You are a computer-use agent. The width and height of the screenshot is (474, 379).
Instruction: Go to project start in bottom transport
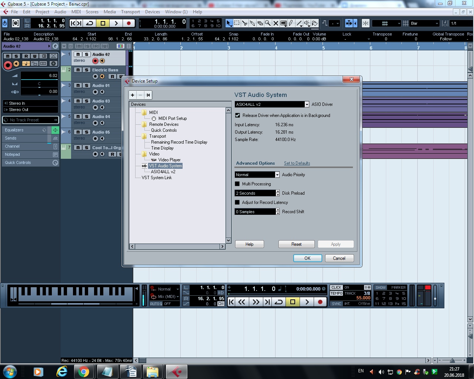point(231,302)
